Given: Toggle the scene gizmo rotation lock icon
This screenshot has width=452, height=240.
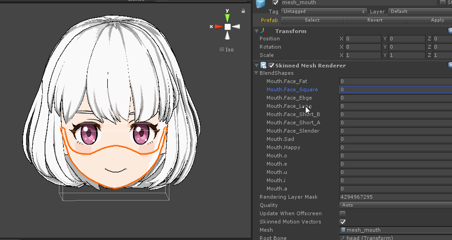Looking at the screenshot, I should [x=242, y=10].
